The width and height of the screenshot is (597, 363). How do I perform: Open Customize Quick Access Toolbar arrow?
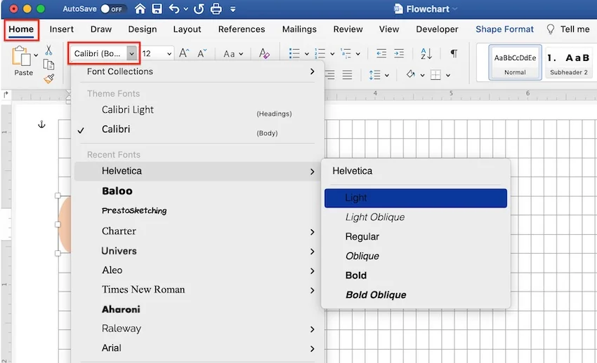coord(233,9)
